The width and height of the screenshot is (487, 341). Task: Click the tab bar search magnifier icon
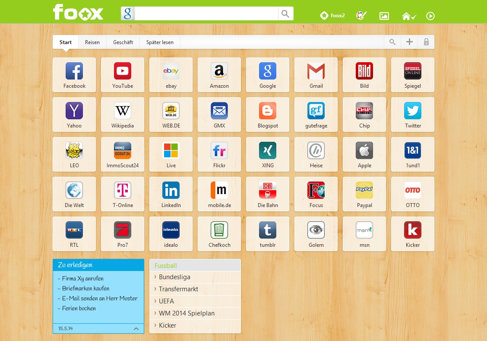point(392,42)
